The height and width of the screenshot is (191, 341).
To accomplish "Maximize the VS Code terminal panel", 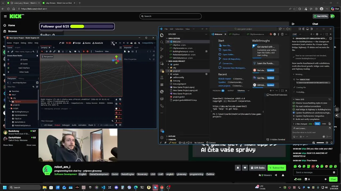I will tap(282, 91).
